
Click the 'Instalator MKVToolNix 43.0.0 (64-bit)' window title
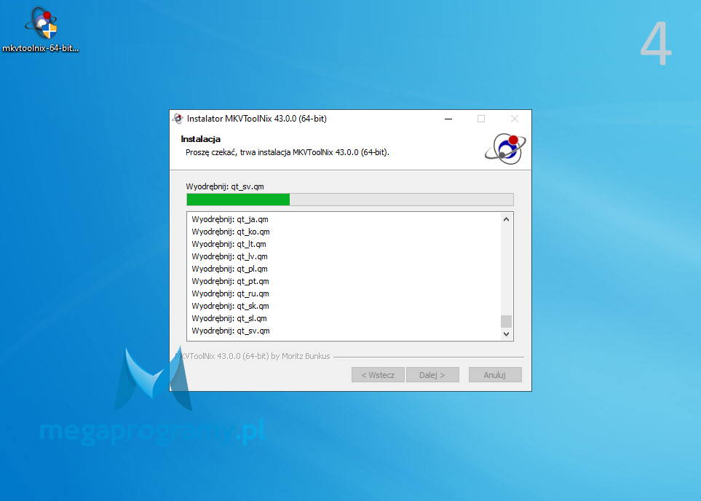tap(257, 119)
